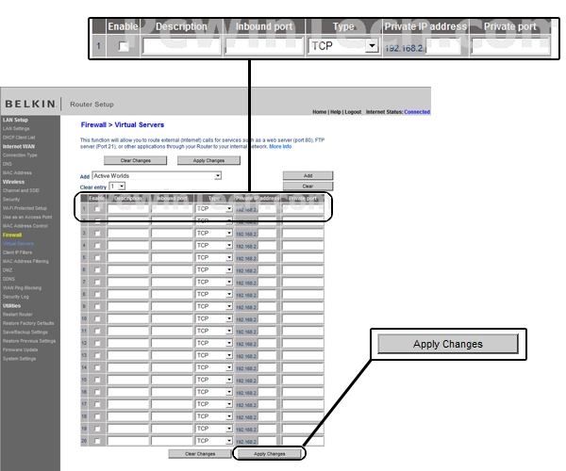Enable virtual server entry 18
The width and height of the screenshot is (566, 471).
click(x=97, y=416)
